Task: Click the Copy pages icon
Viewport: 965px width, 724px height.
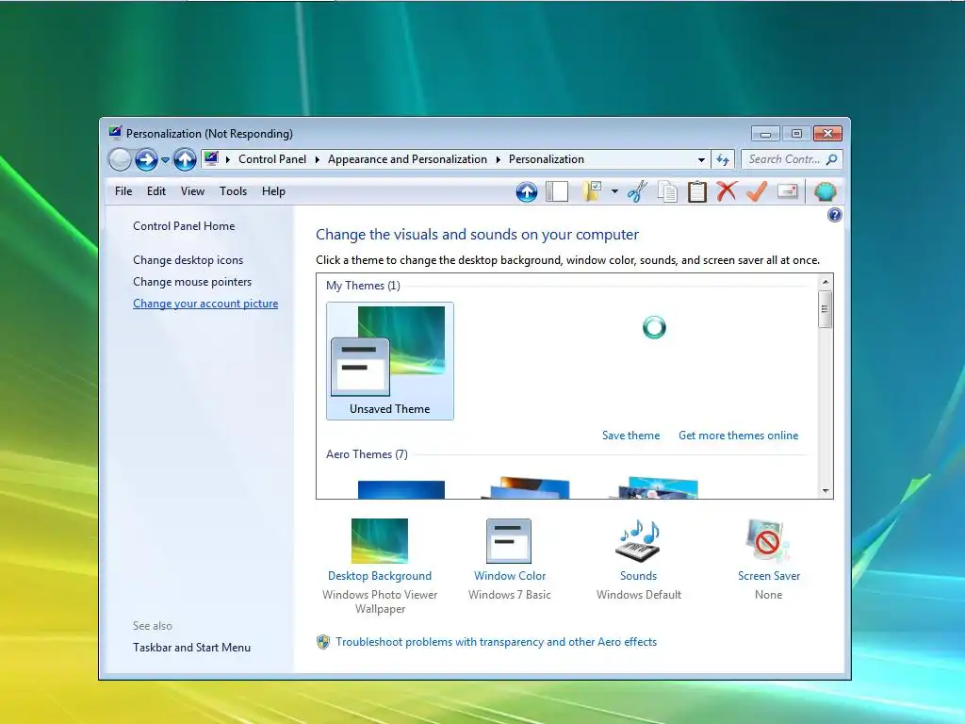Action: tap(667, 191)
